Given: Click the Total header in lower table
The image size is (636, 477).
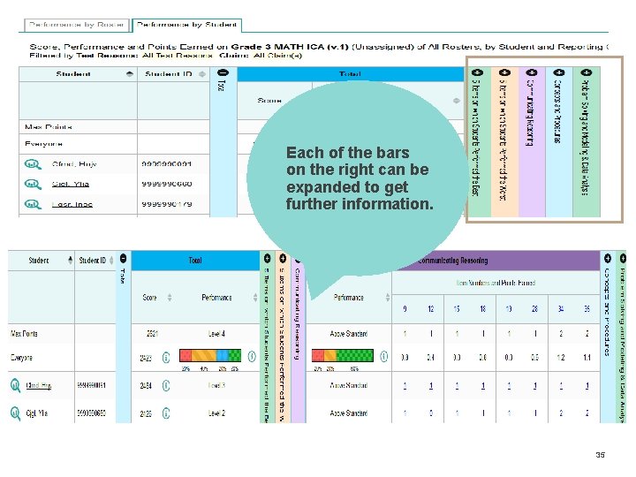Looking at the screenshot, I should tap(195, 261).
